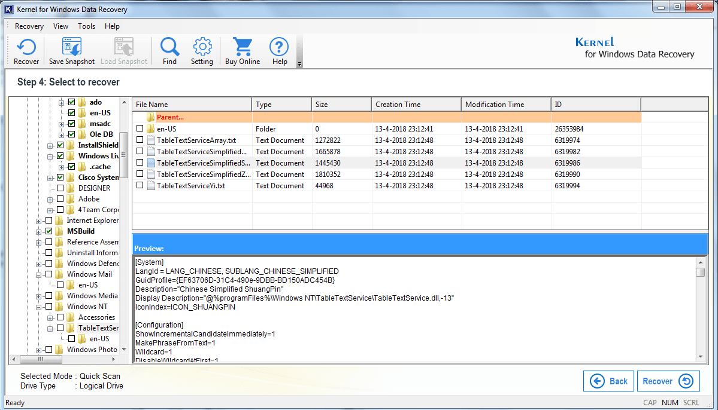Click the bottom-right Recover button
This screenshot has width=718, height=410.
(668, 381)
